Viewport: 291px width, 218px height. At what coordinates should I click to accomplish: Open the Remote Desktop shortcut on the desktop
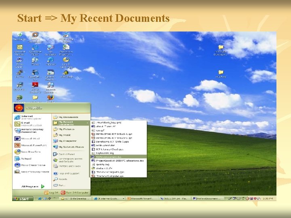50,88
